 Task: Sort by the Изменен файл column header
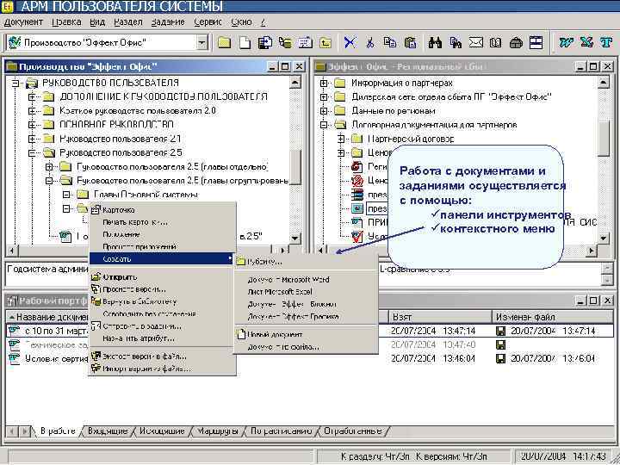(x=552, y=317)
